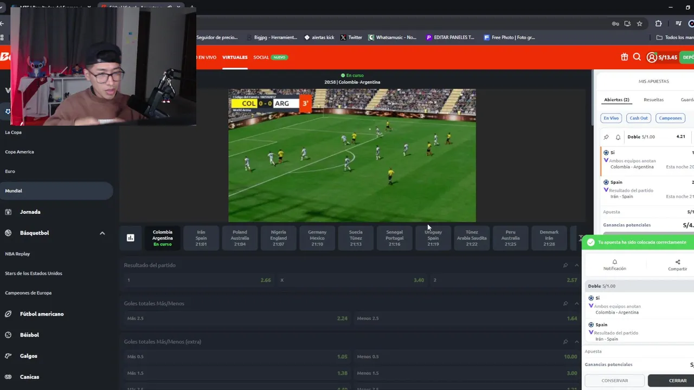The height and width of the screenshot is (390, 694).
Task: Toggle bell alert on Doble bet
Action: [618, 137]
